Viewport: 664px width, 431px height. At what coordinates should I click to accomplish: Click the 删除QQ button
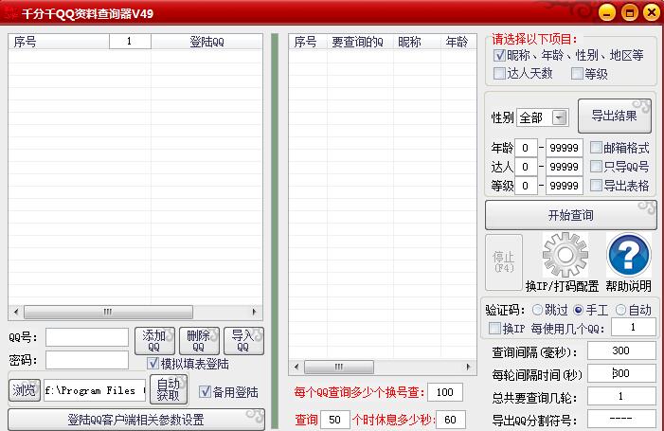coord(199,340)
